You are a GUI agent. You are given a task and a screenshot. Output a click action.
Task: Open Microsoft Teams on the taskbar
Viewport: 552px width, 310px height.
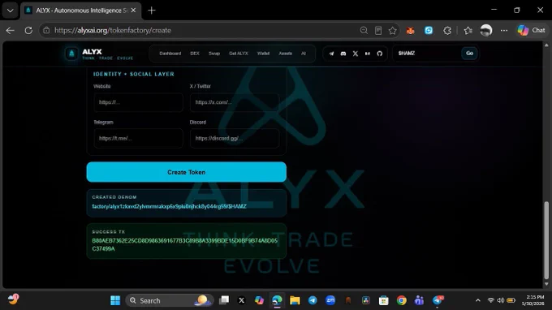pyautogui.click(x=419, y=300)
